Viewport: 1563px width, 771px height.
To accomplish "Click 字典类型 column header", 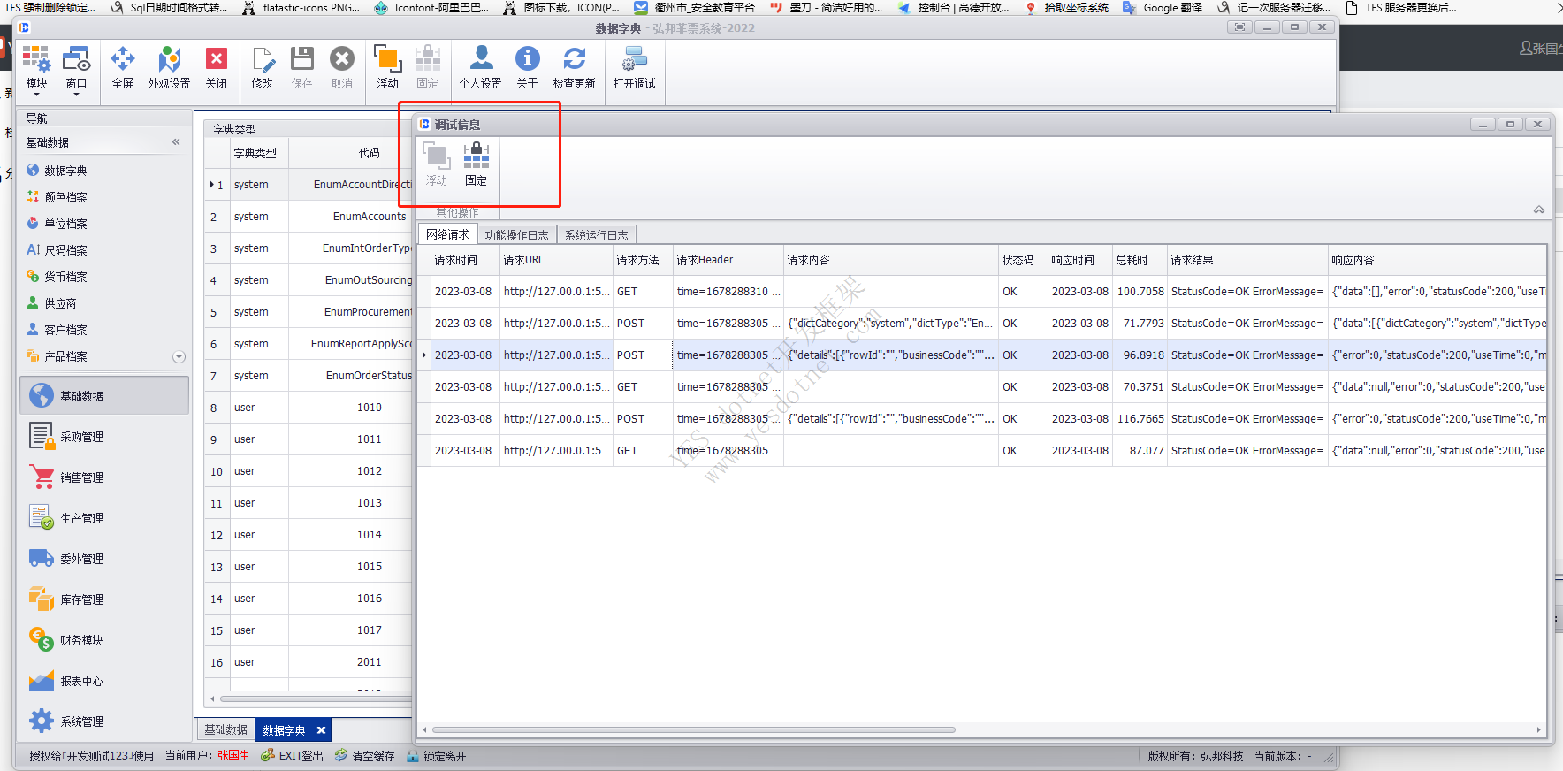I will [258, 153].
